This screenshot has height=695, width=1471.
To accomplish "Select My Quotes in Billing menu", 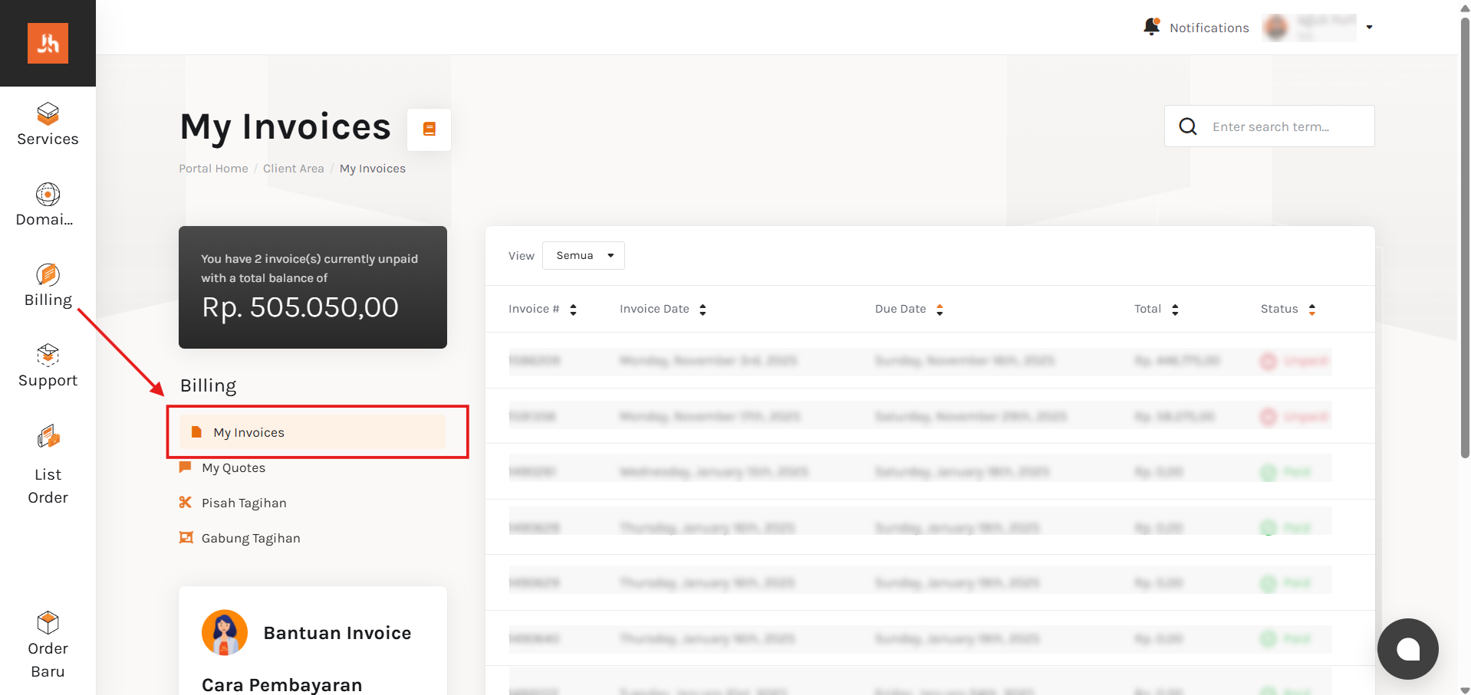I will coord(233,468).
